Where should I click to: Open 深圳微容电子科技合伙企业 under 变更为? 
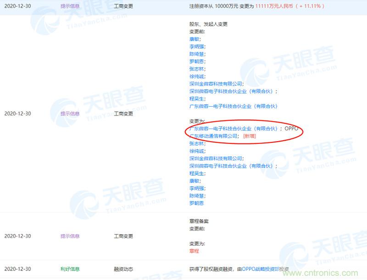(231, 166)
